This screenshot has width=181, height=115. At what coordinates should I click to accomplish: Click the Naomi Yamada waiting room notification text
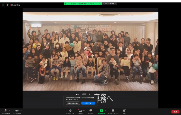click(80, 99)
